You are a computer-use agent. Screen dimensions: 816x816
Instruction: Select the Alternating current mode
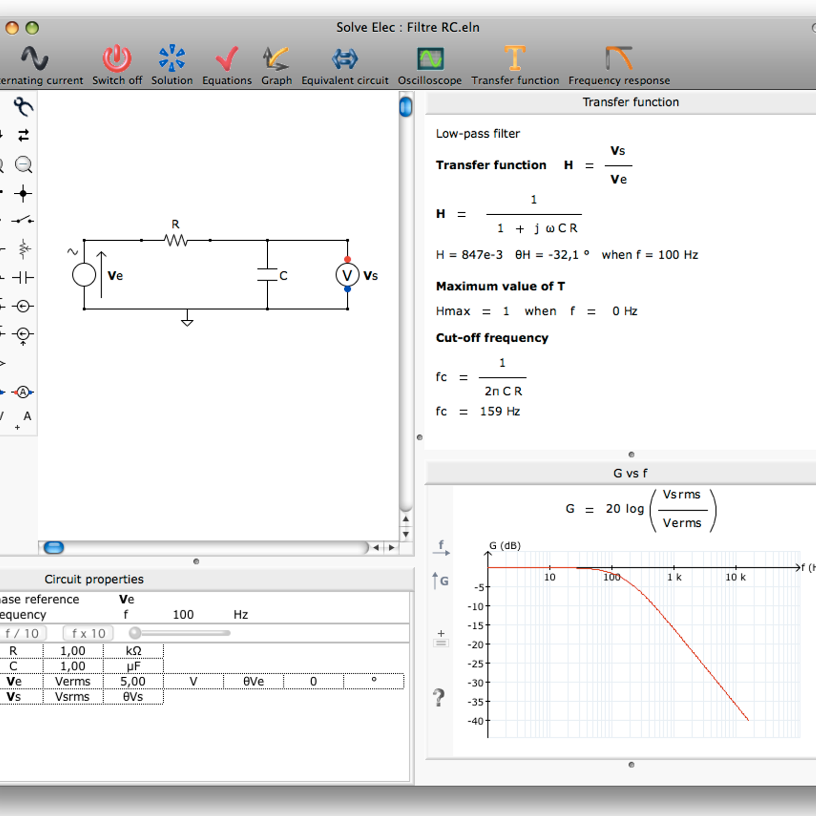tap(35, 59)
